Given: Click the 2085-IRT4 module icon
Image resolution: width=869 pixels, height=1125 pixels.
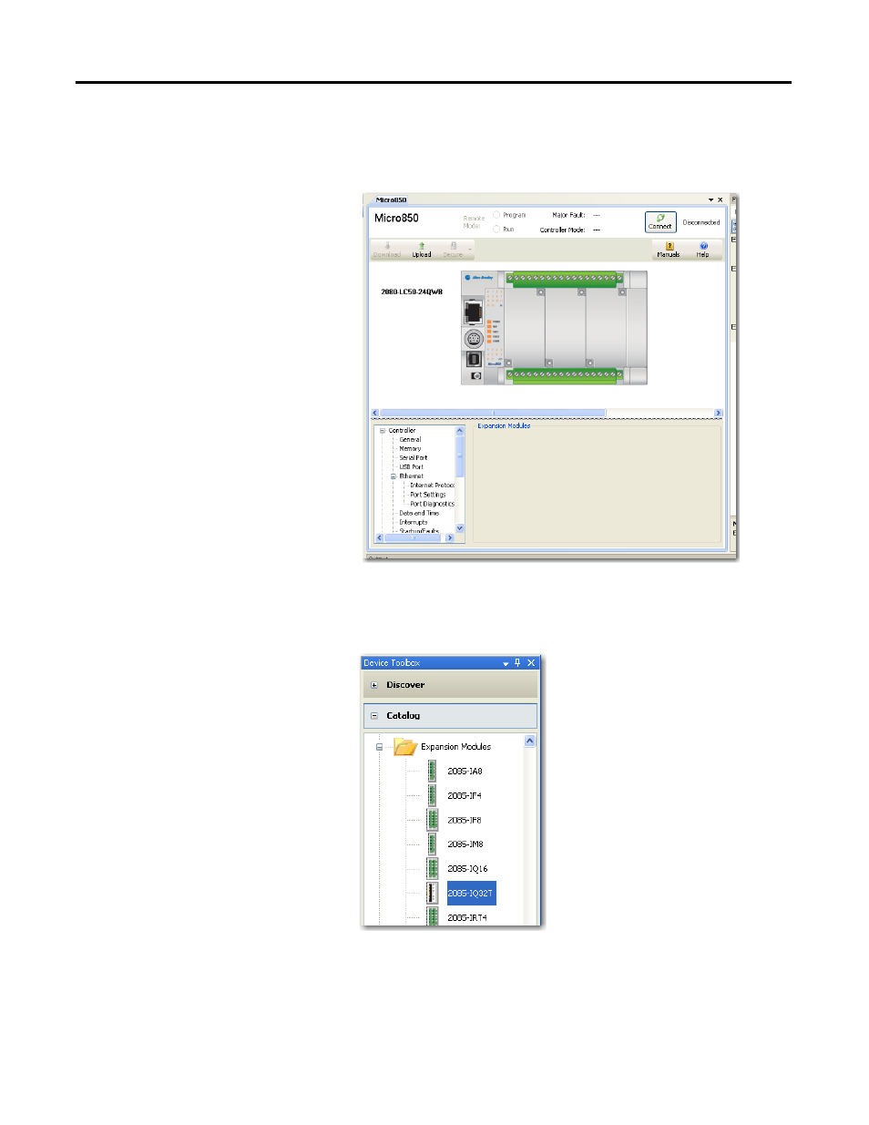Looking at the screenshot, I should pos(433,916).
